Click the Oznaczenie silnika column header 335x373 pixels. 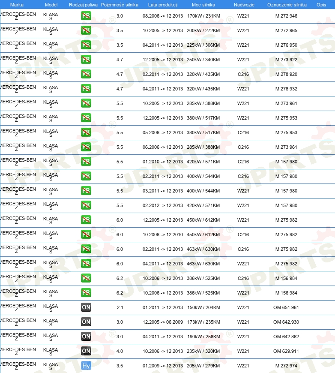point(287,5)
